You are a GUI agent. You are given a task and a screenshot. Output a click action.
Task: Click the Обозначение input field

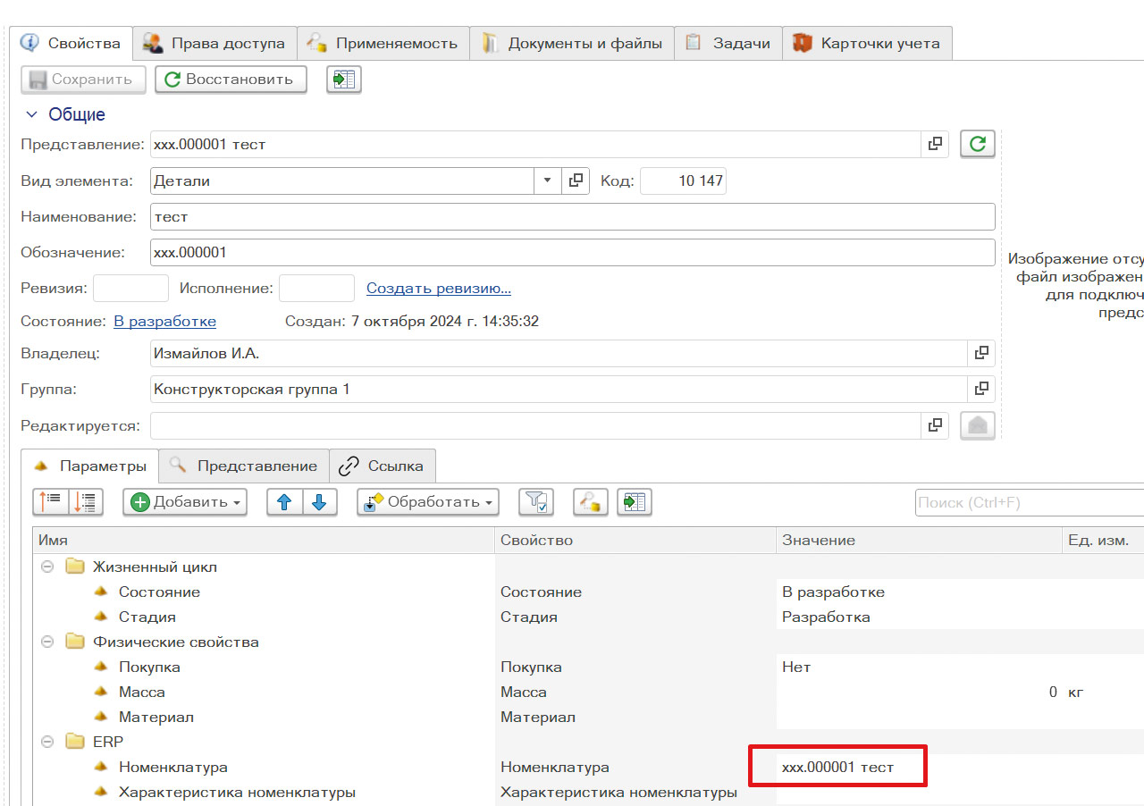pos(572,252)
